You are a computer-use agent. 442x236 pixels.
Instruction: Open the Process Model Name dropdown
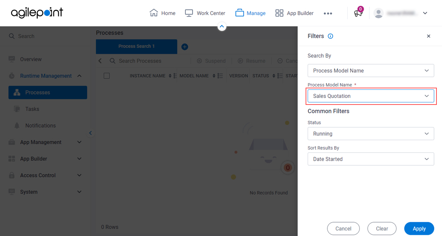click(x=371, y=96)
